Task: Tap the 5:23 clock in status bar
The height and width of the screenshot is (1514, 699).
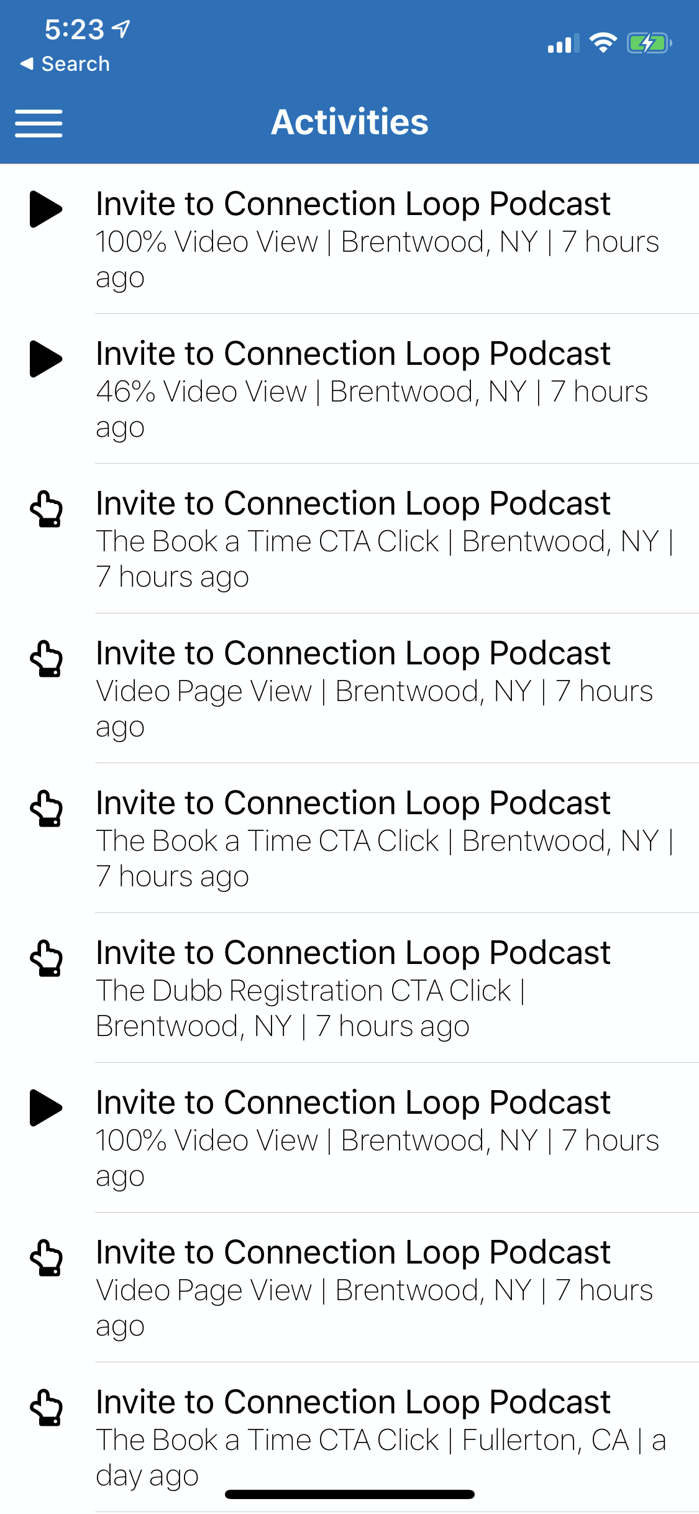Action: (74, 29)
